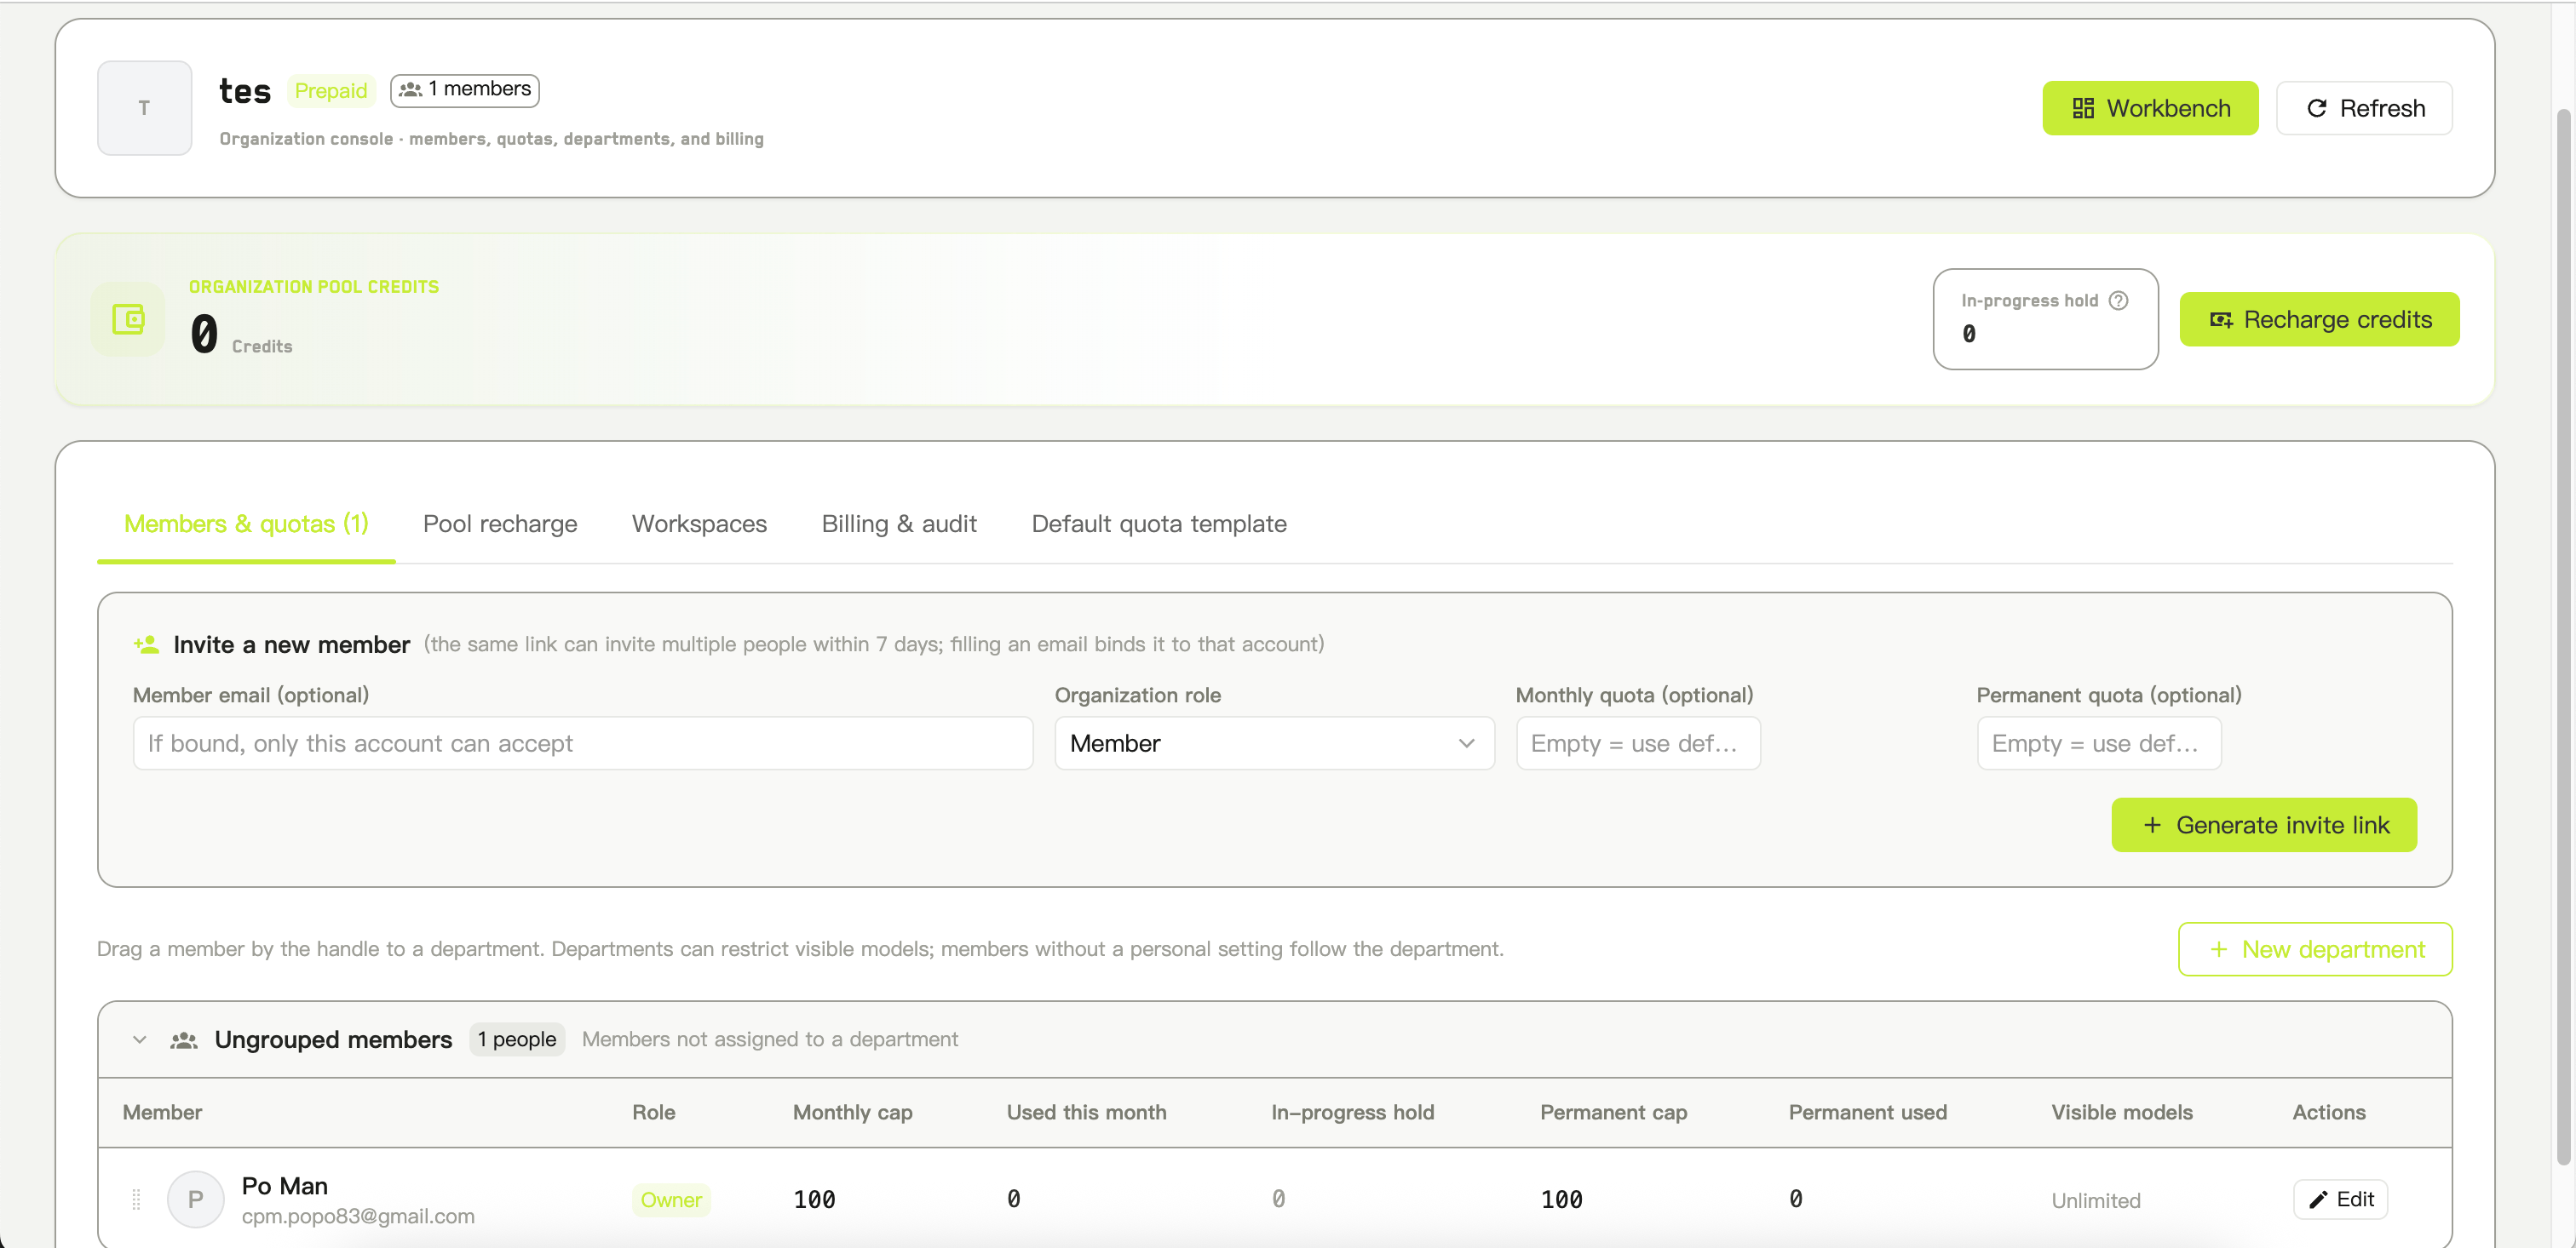The width and height of the screenshot is (2576, 1248).
Task: Click the cpm.popo83@gmail.com email text
Action: 358,1216
